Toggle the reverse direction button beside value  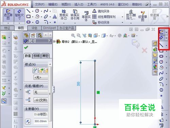(28, 122)
